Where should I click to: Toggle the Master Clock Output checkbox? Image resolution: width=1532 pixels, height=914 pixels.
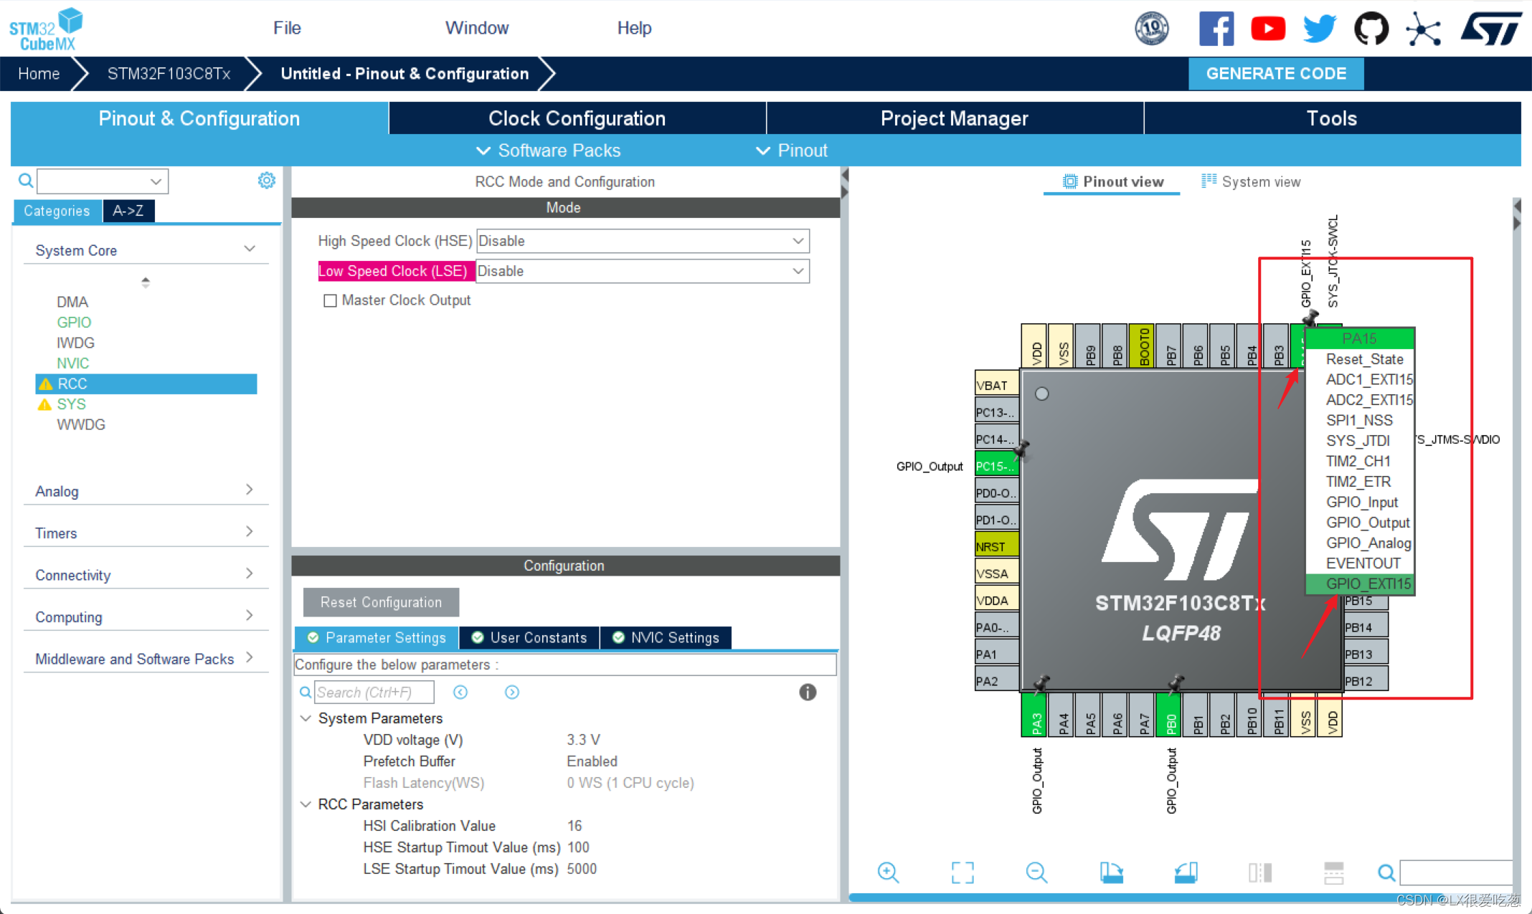(x=330, y=300)
